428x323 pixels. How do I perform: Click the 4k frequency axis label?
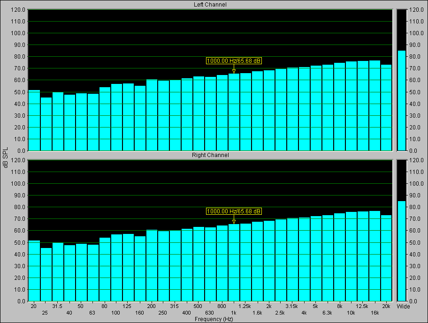304,313
